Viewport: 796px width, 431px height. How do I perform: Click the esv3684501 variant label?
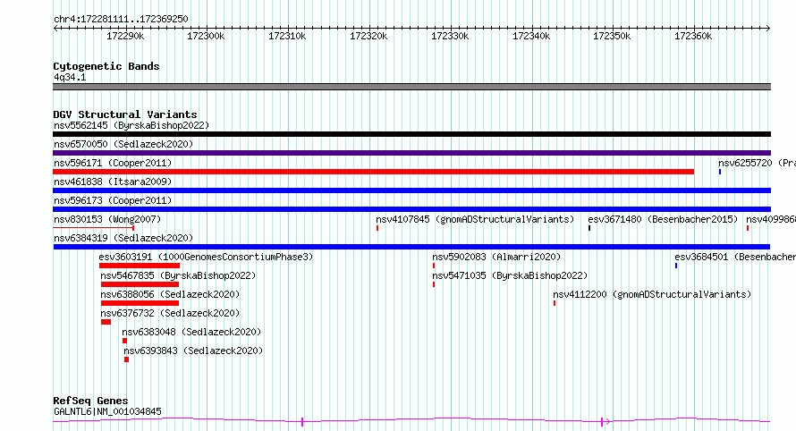tap(735, 257)
